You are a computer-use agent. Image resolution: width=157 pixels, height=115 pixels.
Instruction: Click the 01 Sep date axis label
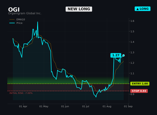pos(128,106)
